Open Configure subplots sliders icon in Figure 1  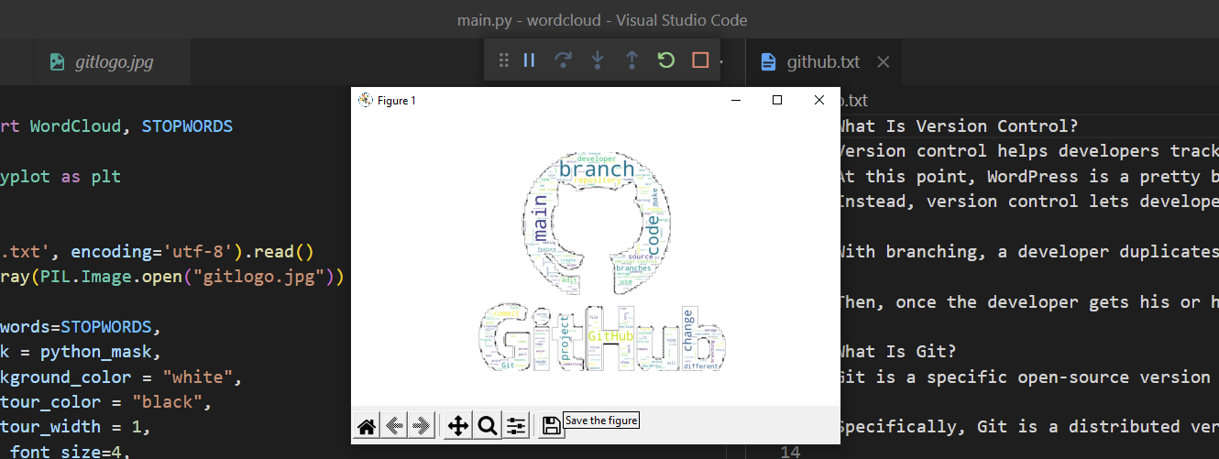tap(517, 425)
